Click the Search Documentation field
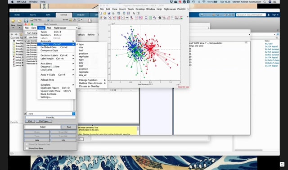 [251, 15]
